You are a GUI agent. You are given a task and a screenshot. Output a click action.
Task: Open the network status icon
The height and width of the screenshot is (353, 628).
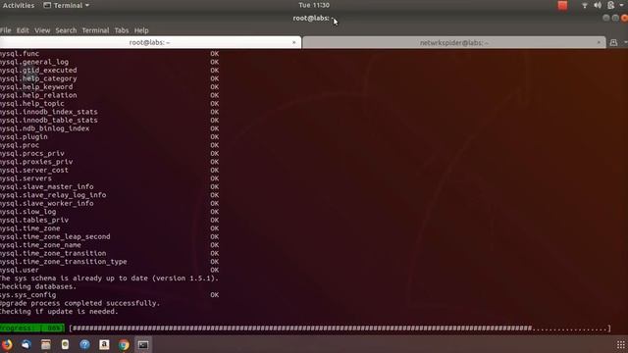[585, 5]
